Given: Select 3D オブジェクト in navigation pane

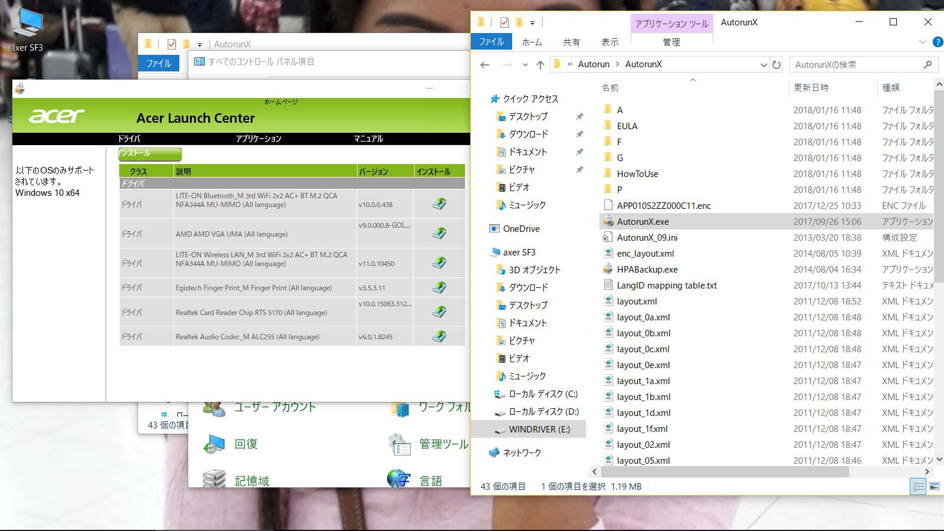Looking at the screenshot, I should (528, 270).
